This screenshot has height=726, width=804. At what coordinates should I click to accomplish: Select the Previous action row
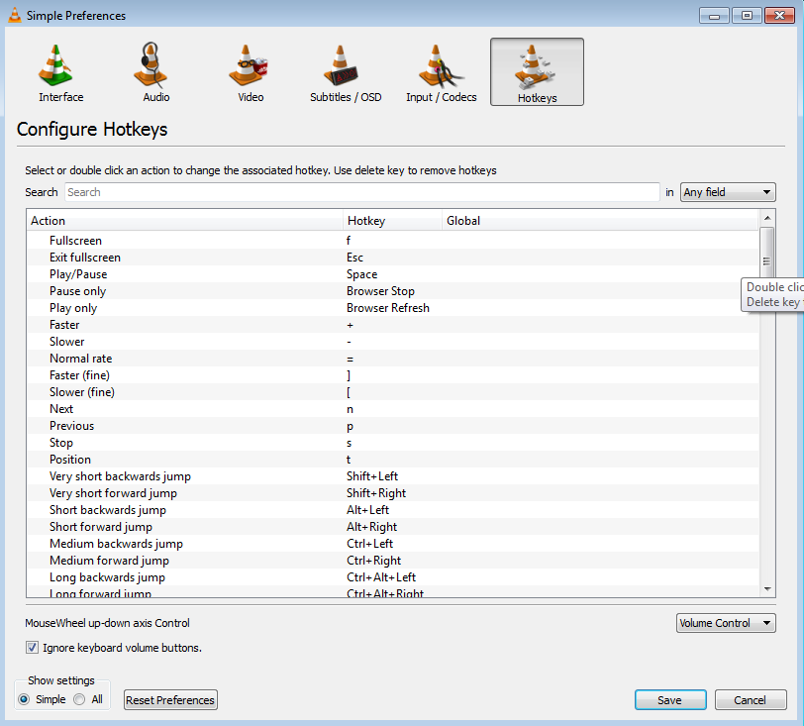393,426
